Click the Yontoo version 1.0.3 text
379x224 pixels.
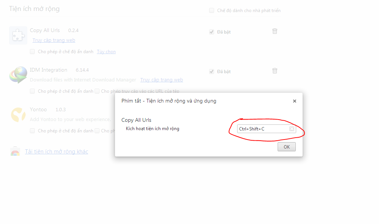61,110
